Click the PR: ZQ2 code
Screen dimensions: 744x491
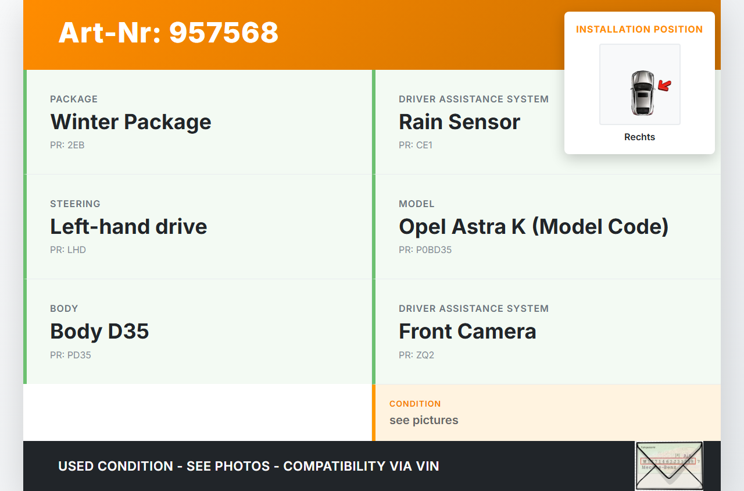pos(416,355)
